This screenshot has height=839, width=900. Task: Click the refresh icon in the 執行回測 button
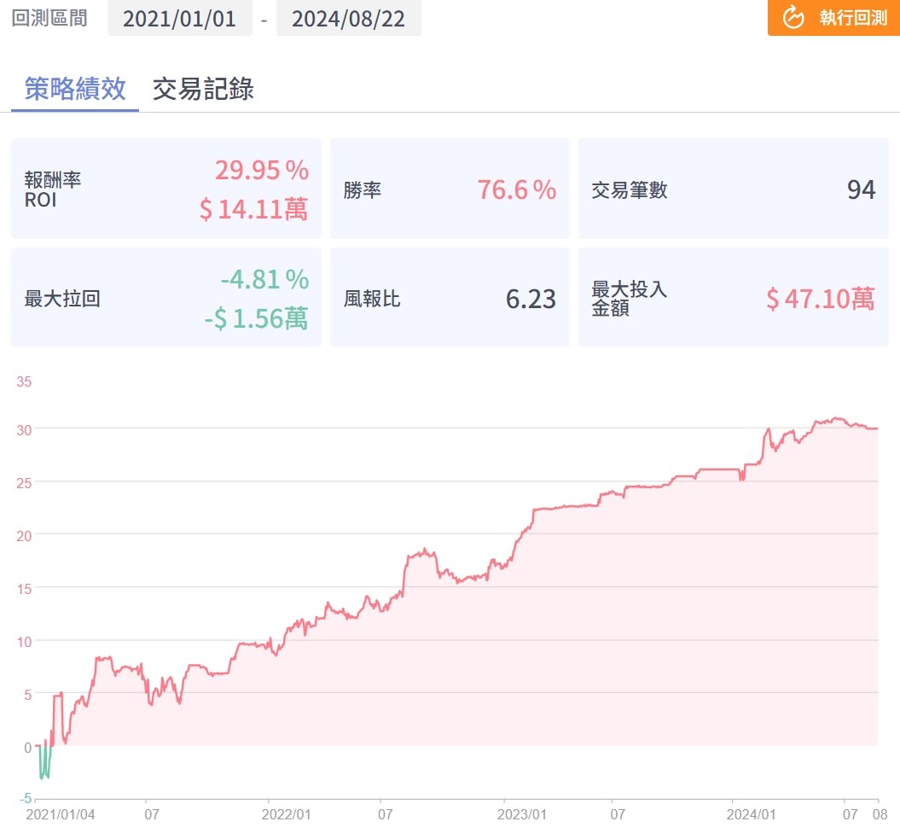pos(793,18)
